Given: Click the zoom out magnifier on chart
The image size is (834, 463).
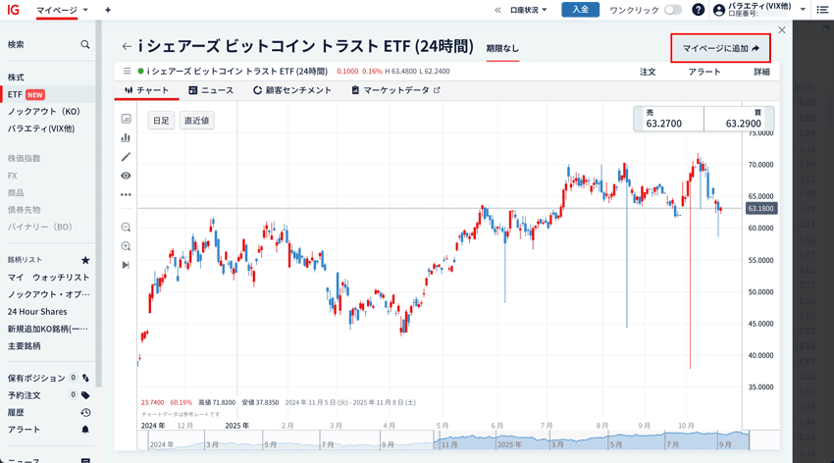Looking at the screenshot, I should 126,227.
